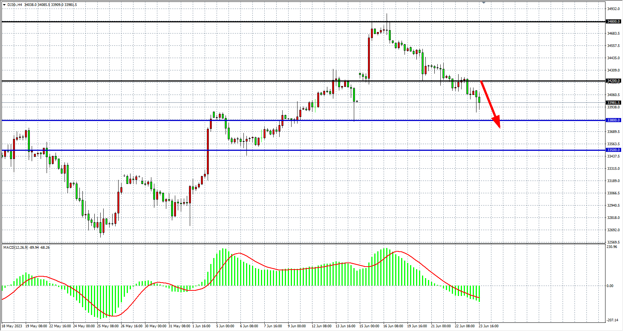Click the 5 Jun 00:00 time label

pos(225,326)
